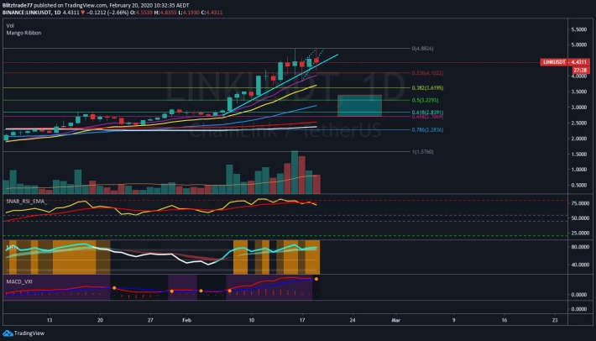Click the Mar date axis label
This screenshot has height=341, width=596.
395,320
